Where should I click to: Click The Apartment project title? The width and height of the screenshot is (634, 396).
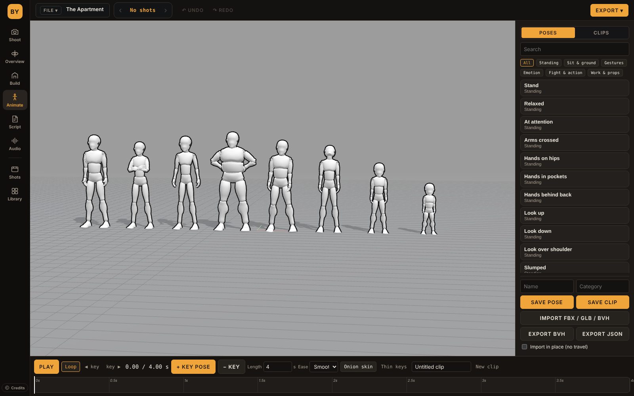pyautogui.click(x=85, y=10)
